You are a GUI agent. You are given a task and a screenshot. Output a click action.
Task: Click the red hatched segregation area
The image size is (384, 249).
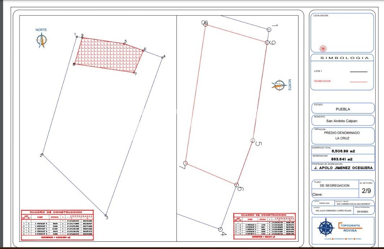(109, 55)
